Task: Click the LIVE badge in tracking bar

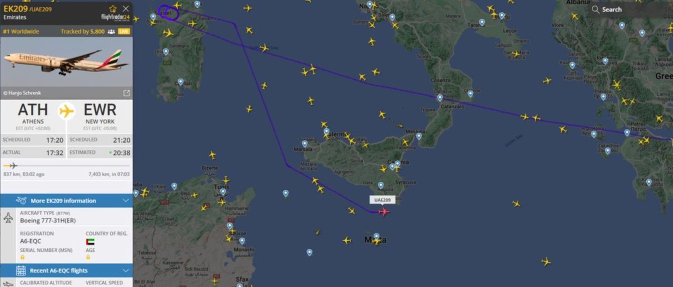Action: point(124,32)
